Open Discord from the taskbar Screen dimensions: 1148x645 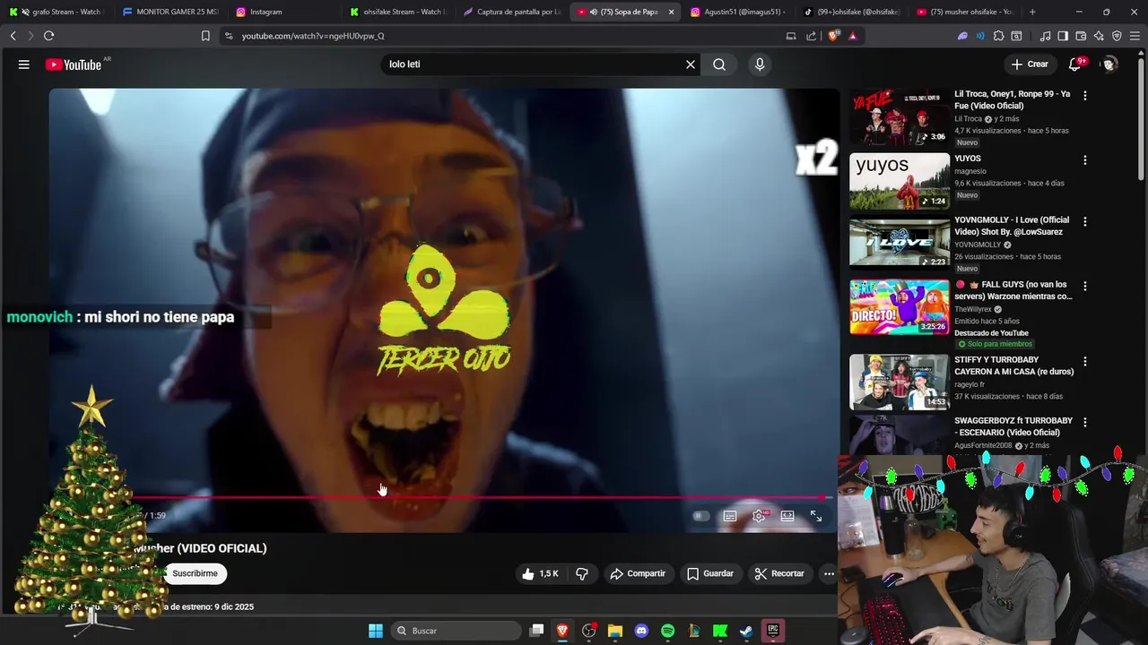[x=641, y=631]
